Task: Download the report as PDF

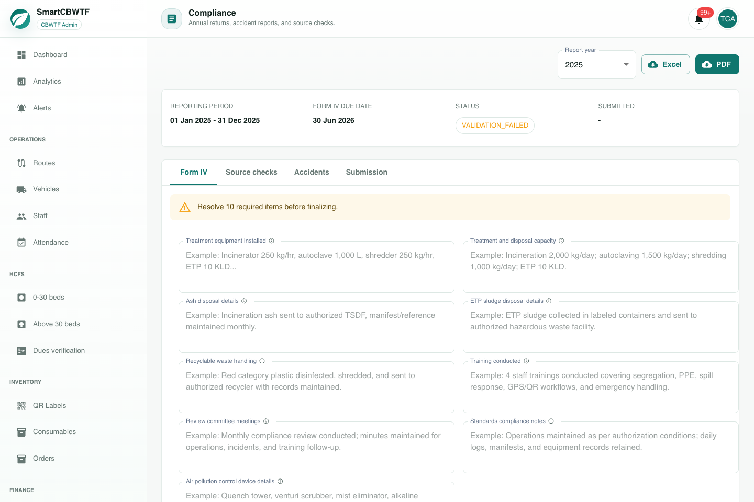Action: pyautogui.click(x=717, y=64)
